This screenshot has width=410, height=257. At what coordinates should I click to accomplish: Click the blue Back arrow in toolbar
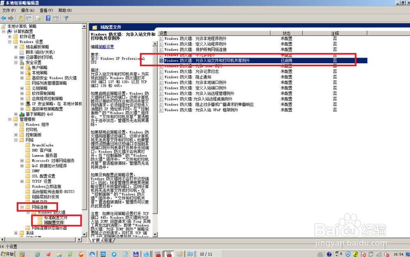4,18
